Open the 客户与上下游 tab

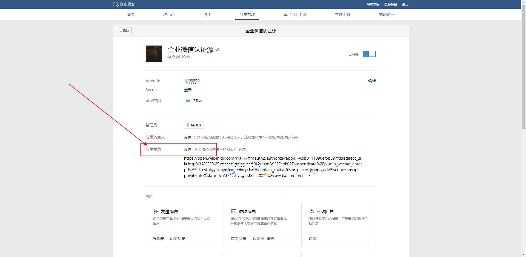tap(295, 14)
